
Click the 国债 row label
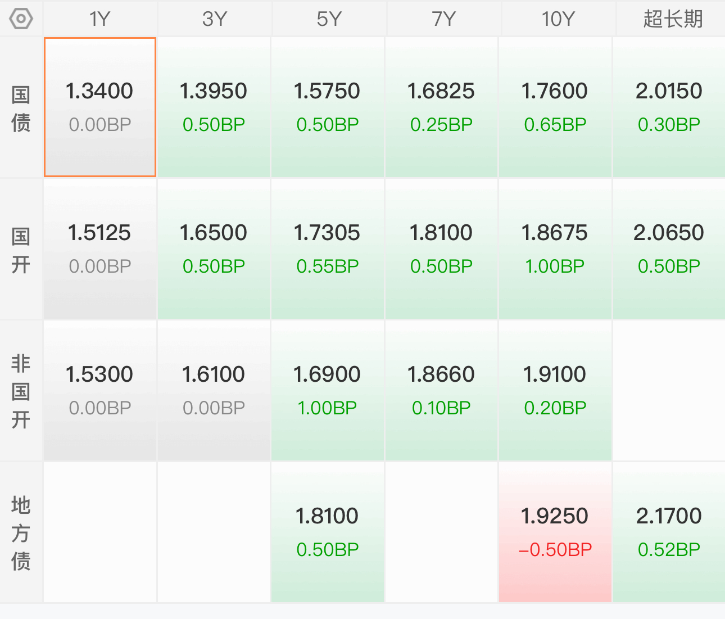click(x=21, y=108)
